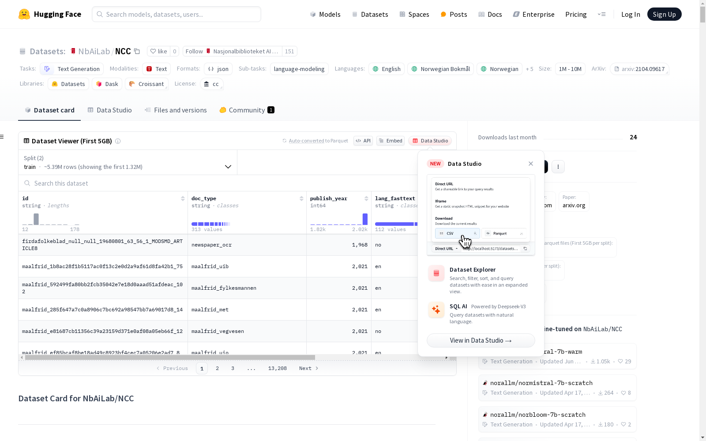Go to page 2 of the dataset
Screen dimensions: 706x441
click(x=217, y=368)
